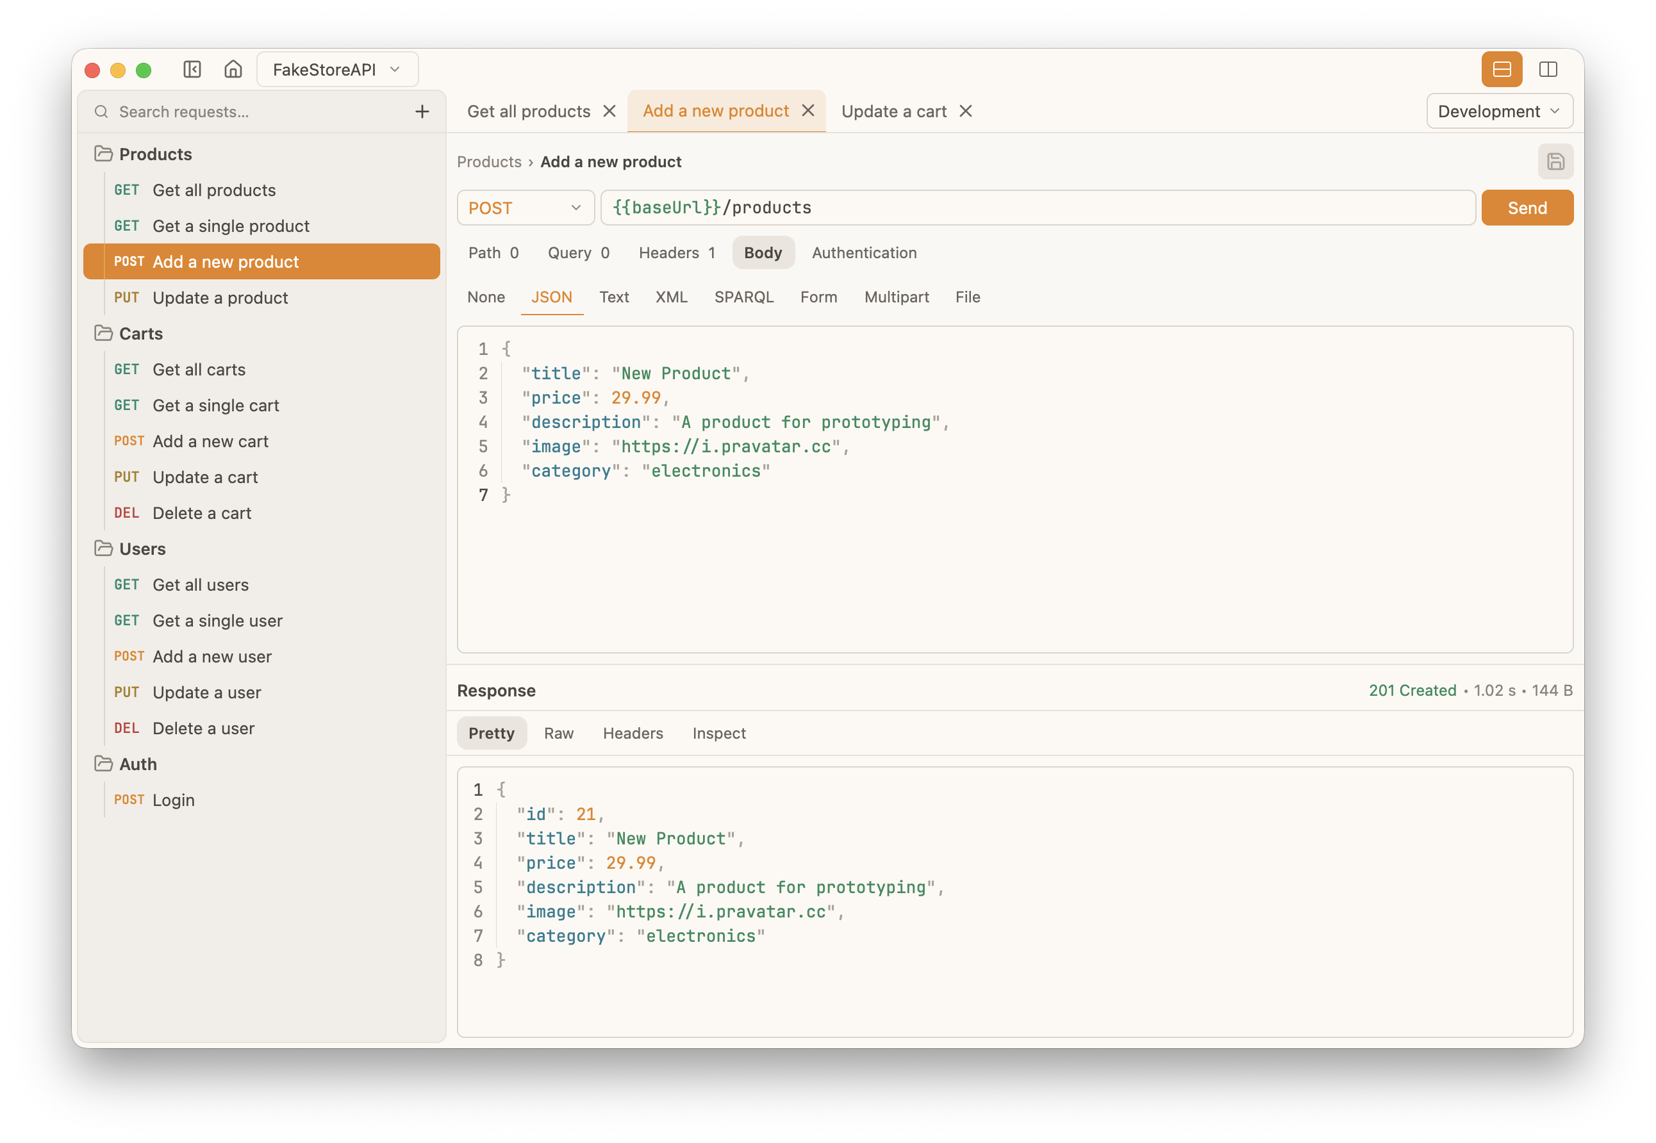1656x1143 pixels.
Task: Open the Authentication tab
Action: point(864,253)
